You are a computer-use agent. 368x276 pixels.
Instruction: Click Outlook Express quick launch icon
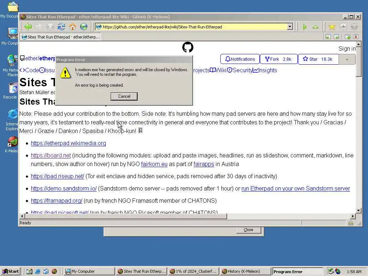(46, 271)
